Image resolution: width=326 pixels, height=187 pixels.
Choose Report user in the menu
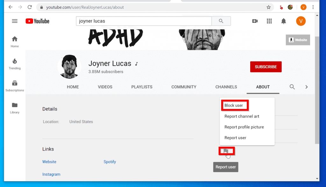tap(235, 138)
